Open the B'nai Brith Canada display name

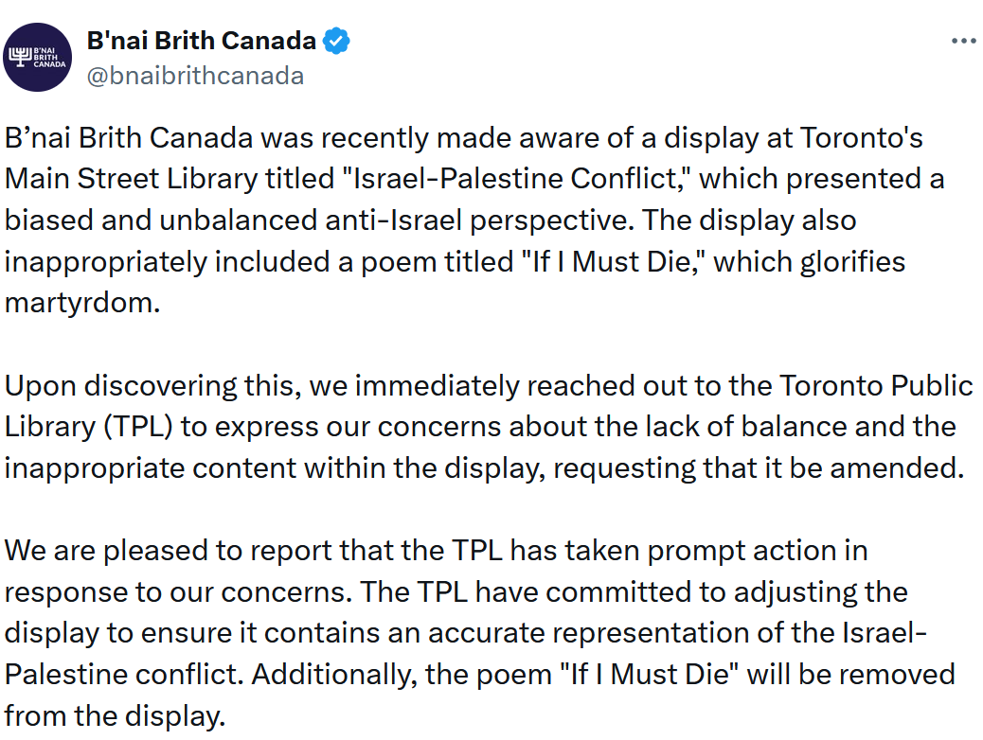pyautogui.click(x=201, y=42)
